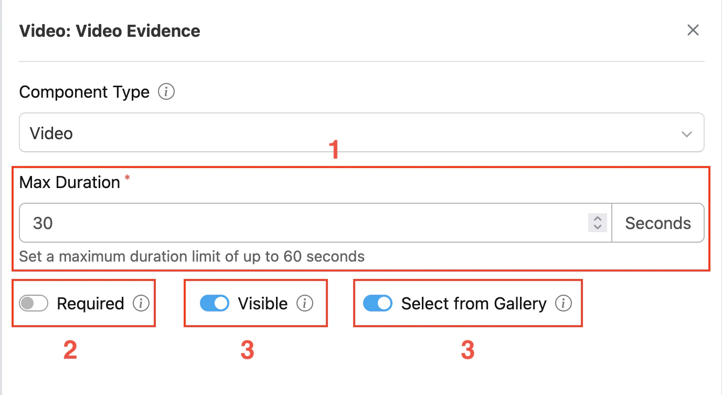This screenshot has height=395, width=722.
Task: Turn off the Visible toggle switch
Action: pos(215,304)
